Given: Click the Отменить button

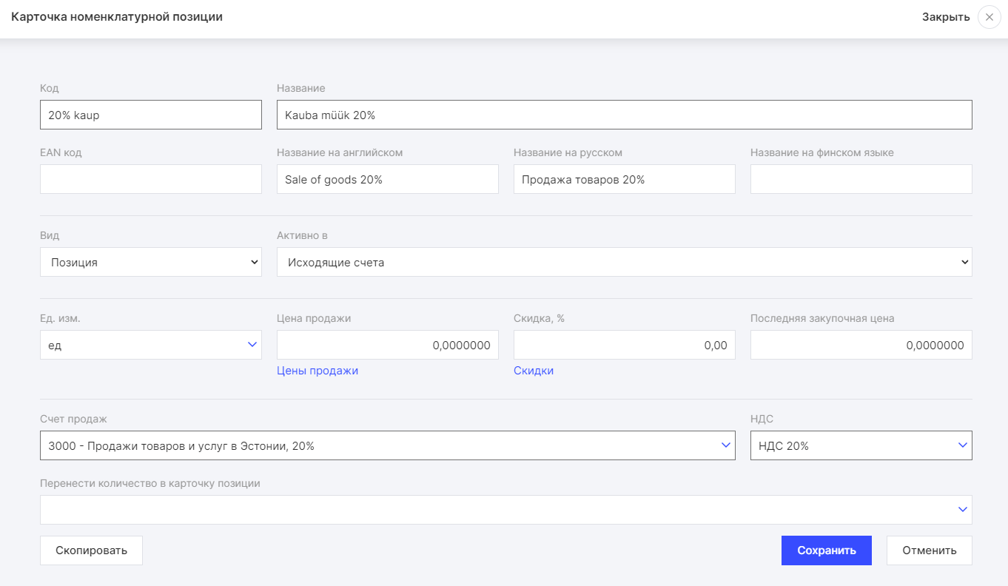Looking at the screenshot, I should click(929, 550).
